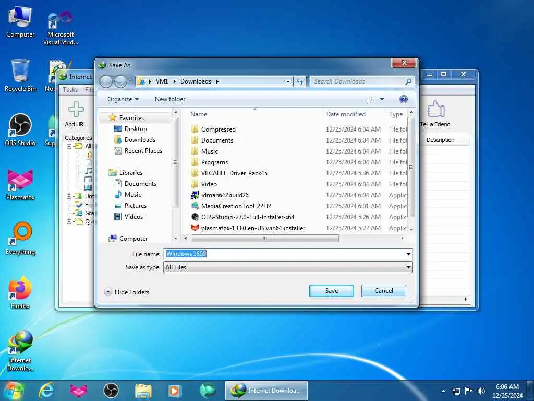534x401 pixels.
Task: Open the File name history dropdown
Action: 408,254
